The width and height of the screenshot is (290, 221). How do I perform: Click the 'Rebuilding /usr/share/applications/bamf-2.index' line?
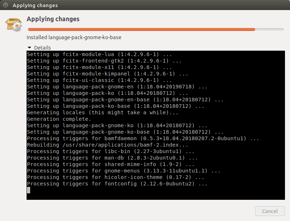(107, 145)
